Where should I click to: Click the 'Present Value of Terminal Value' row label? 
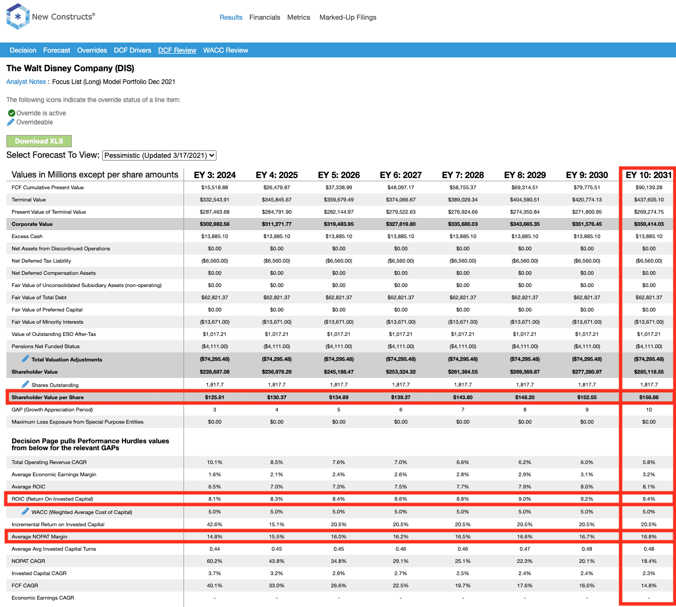[x=48, y=212]
